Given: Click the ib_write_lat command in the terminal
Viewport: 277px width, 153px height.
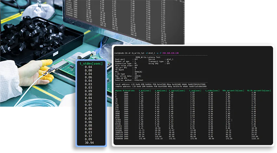Looking at the screenshot, I should pyautogui.click(x=138, y=53).
